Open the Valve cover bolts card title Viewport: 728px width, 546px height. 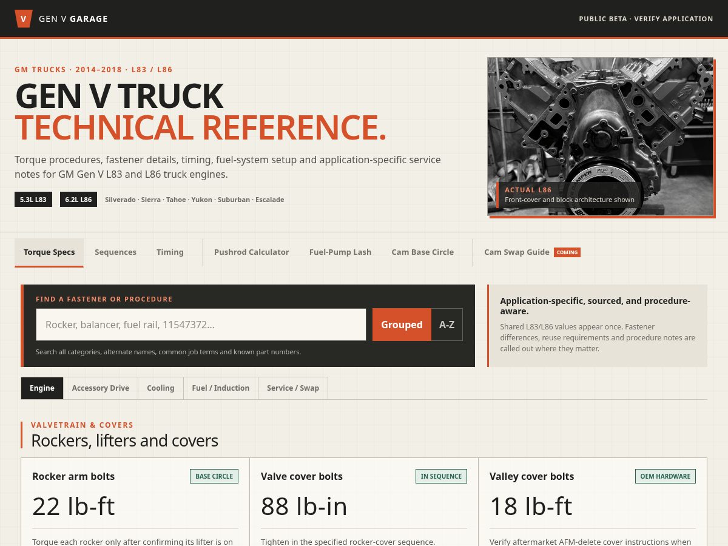point(302,476)
